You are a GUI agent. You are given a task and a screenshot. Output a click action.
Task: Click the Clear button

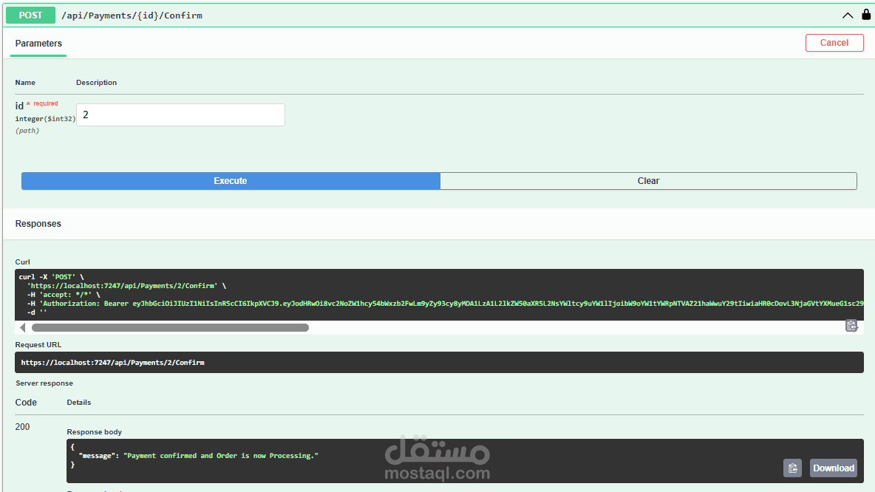648,181
